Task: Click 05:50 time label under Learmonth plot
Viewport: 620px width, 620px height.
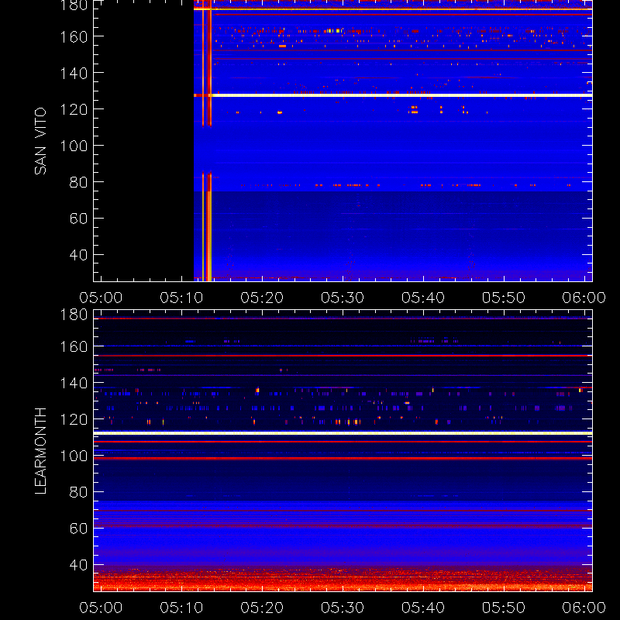Action: point(504,608)
